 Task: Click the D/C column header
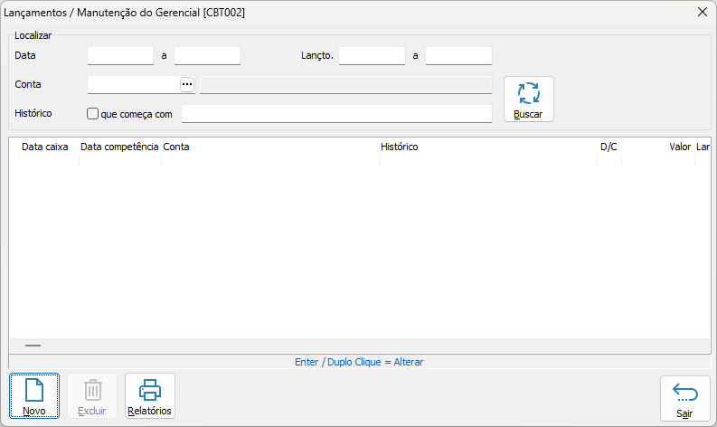(x=609, y=147)
